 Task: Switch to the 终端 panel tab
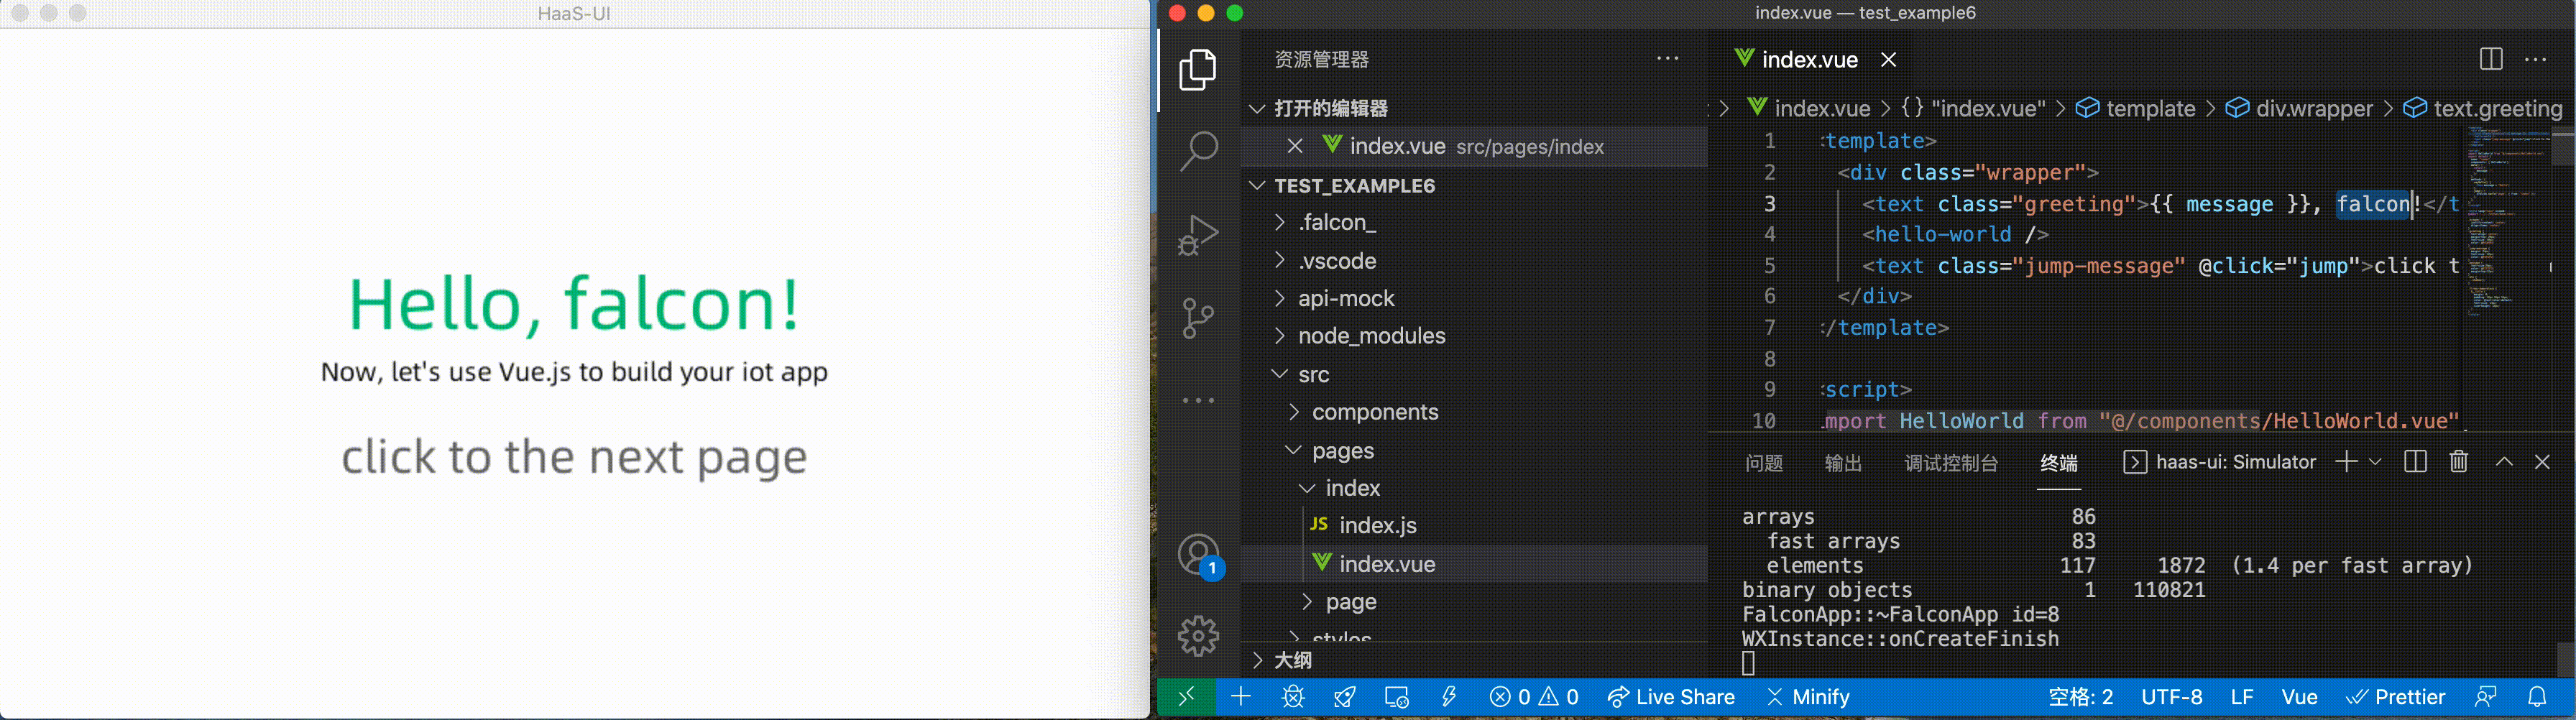point(2058,462)
